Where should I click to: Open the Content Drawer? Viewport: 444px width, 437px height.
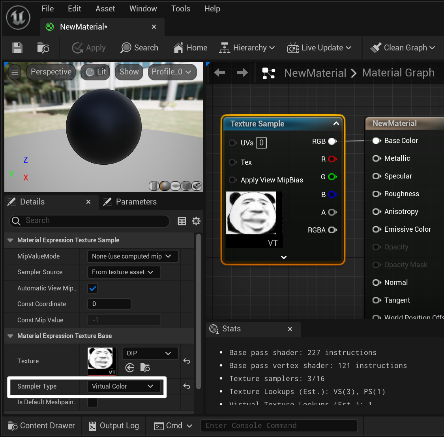(42, 426)
